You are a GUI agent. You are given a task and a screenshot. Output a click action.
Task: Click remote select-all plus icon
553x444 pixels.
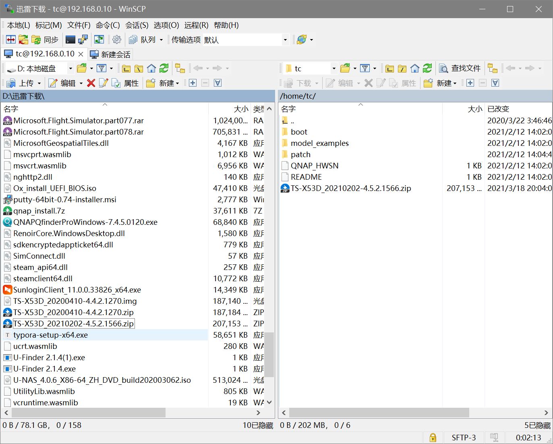pyautogui.click(x=470, y=83)
